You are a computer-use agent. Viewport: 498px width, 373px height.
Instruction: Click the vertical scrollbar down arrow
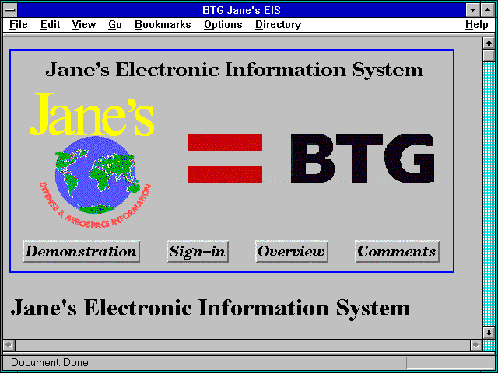point(489,333)
